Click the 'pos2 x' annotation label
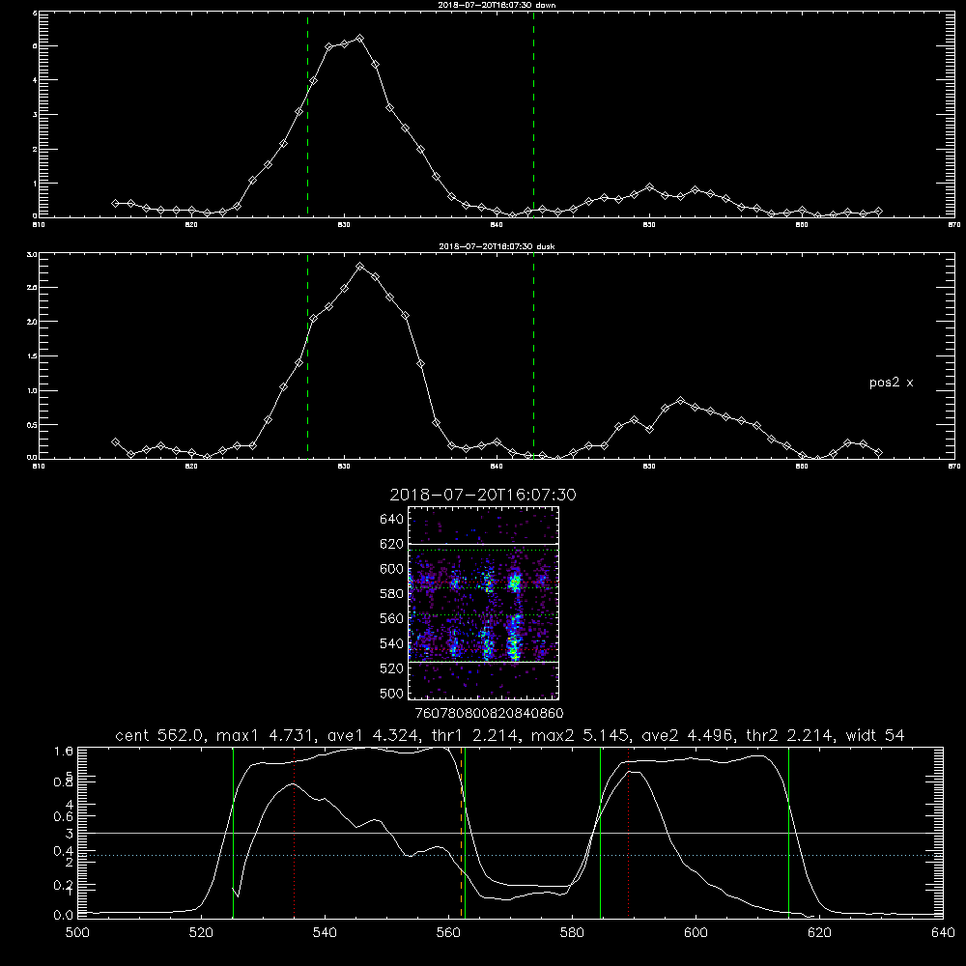 [x=891, y=383]
